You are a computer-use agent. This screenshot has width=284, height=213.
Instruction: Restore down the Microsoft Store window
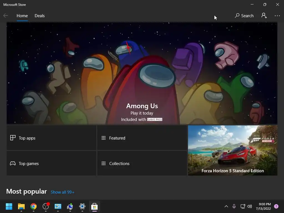point(265,4)
